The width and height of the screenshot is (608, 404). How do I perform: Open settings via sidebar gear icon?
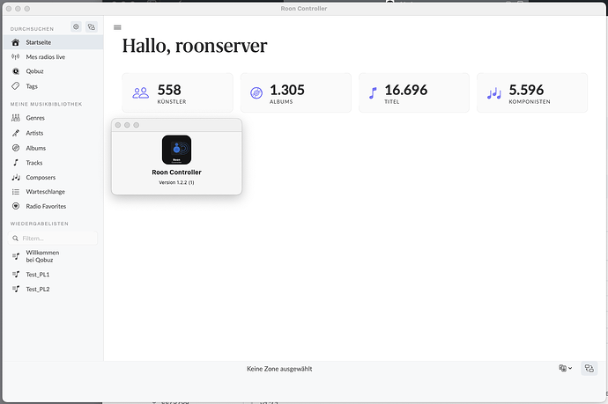coord(75,27)
